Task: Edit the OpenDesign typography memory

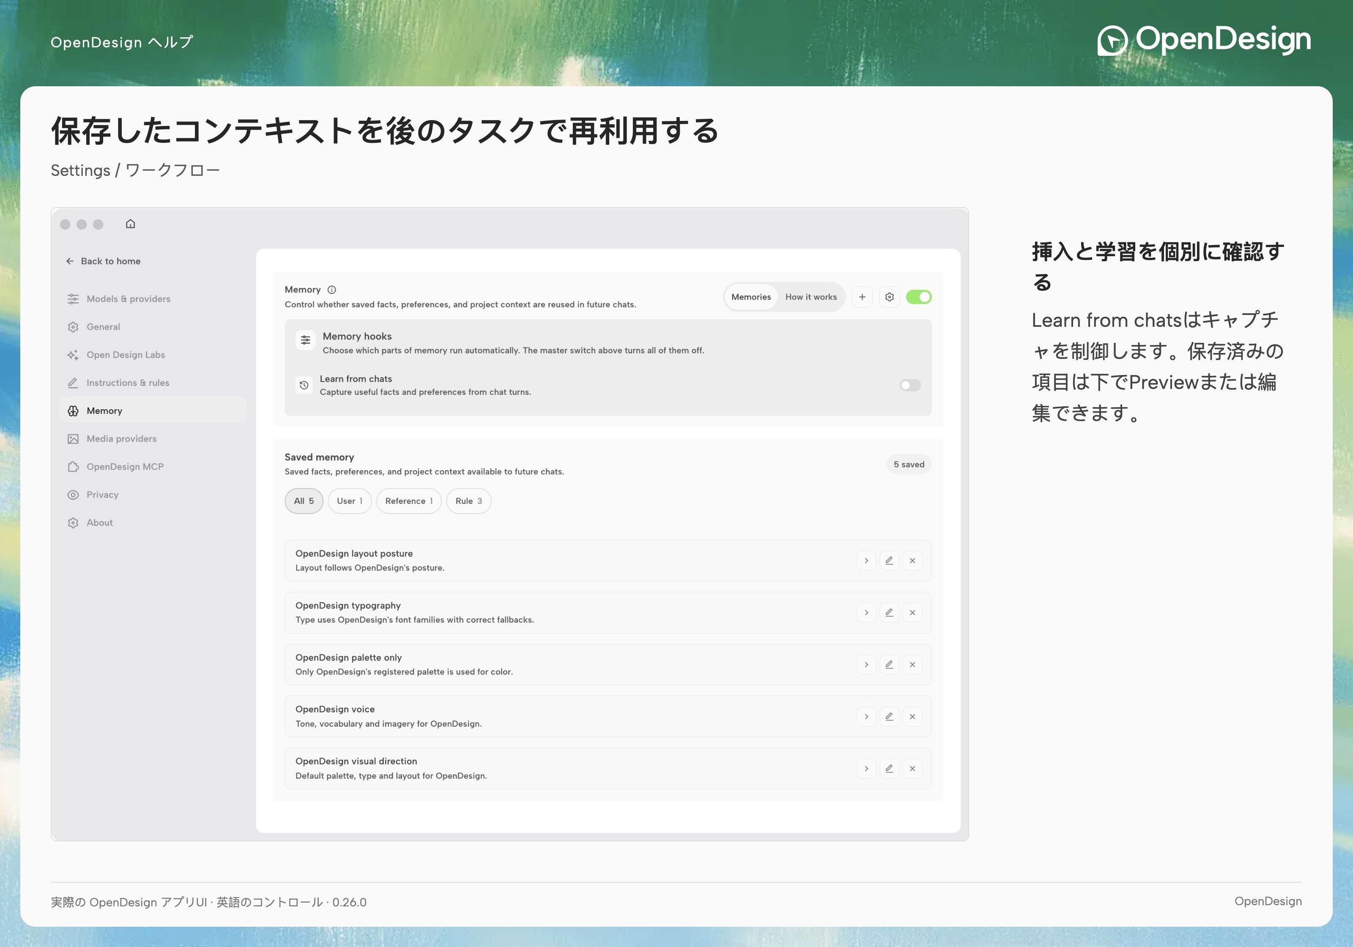Action: 889,613
